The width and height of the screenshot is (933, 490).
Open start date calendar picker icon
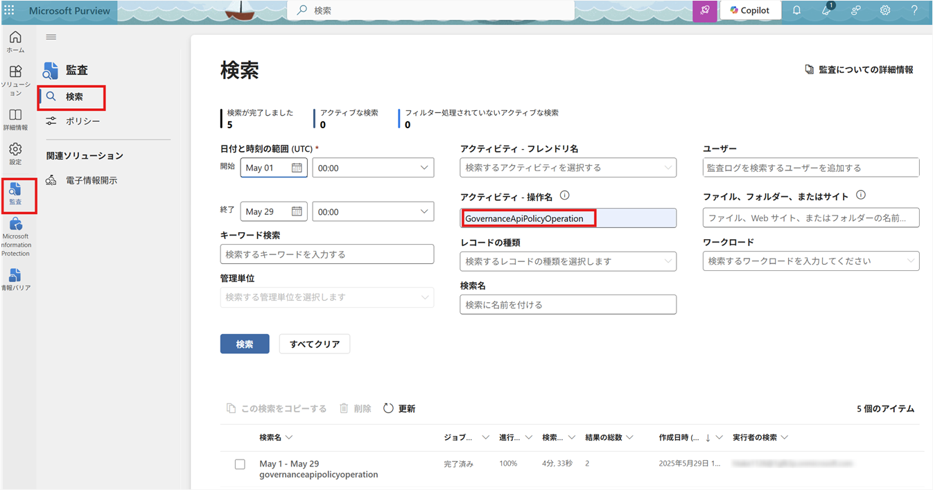point(297,168)
